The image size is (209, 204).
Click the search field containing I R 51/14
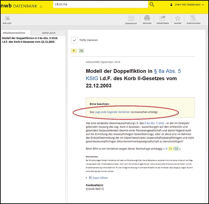pos(100,4)
